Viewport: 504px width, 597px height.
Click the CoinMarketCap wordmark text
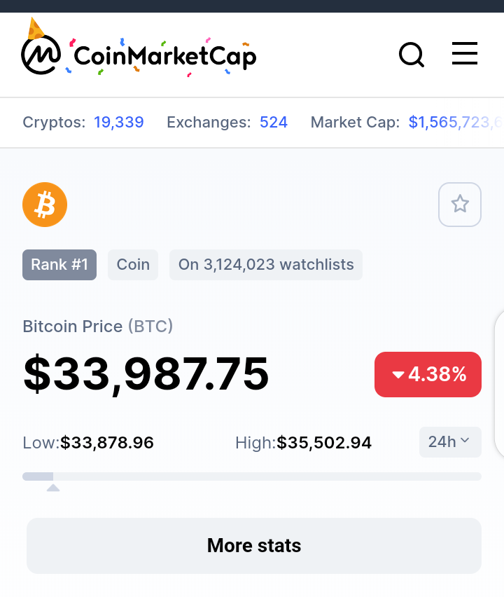(164, 57)
